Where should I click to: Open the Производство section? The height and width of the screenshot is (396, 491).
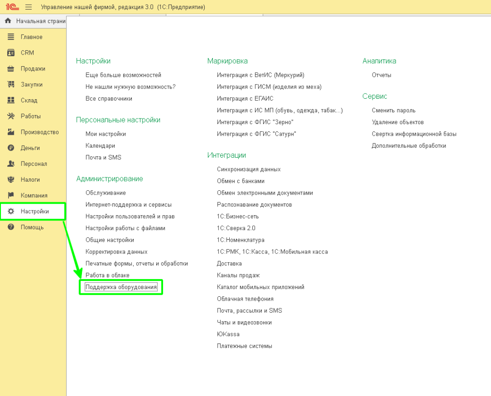click(x=39, y=132)
